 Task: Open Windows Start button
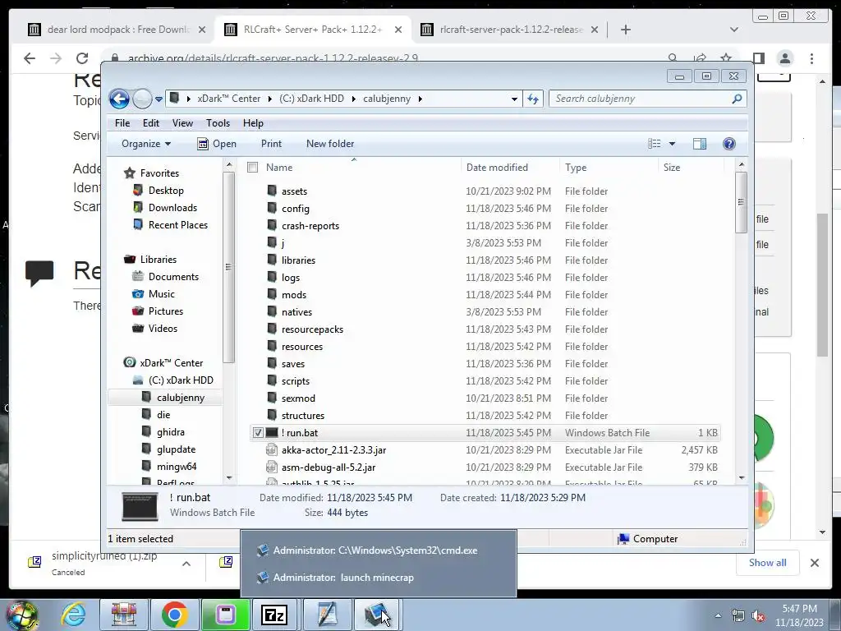(22, 615)
